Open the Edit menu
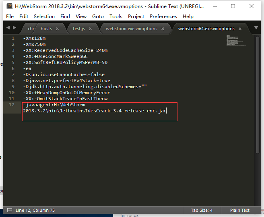The height and width of the screenshot is (217, 264). [x=24, y=17]
